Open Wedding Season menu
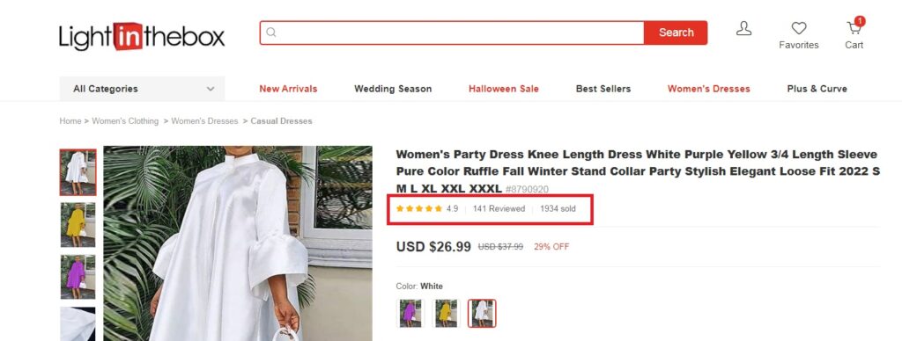This screenshot has height=341, width=902. click(x=393, y=89)
